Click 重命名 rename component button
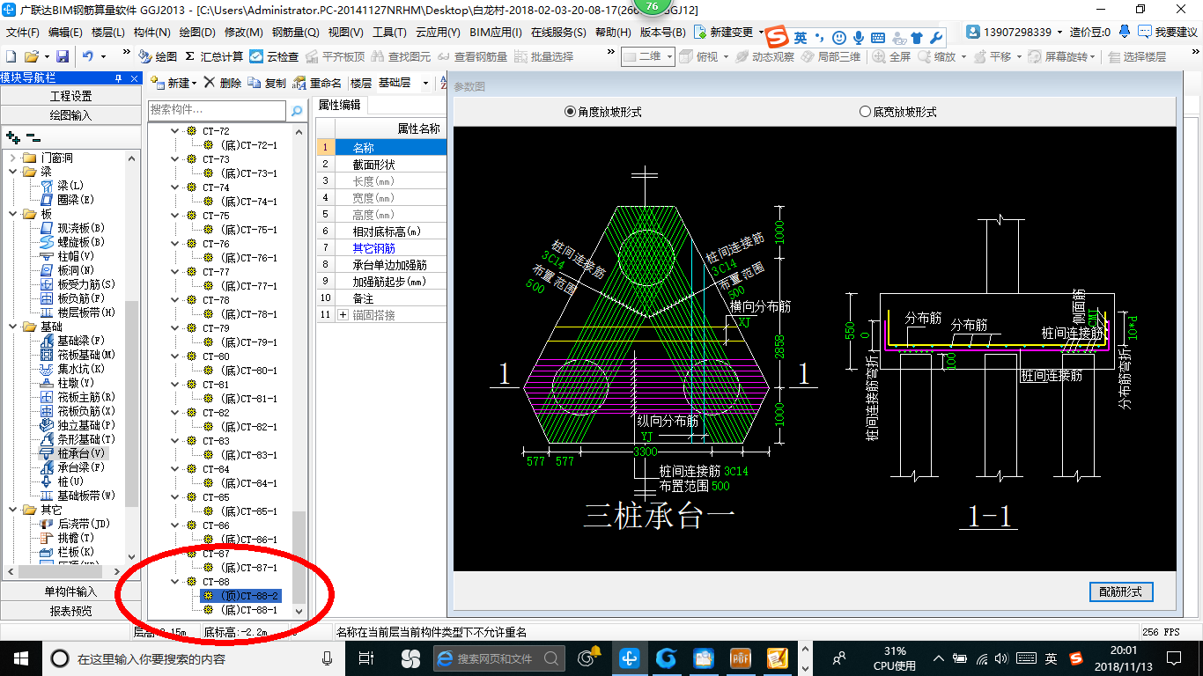The image size is (1203, 676). (x=318, y=83)
